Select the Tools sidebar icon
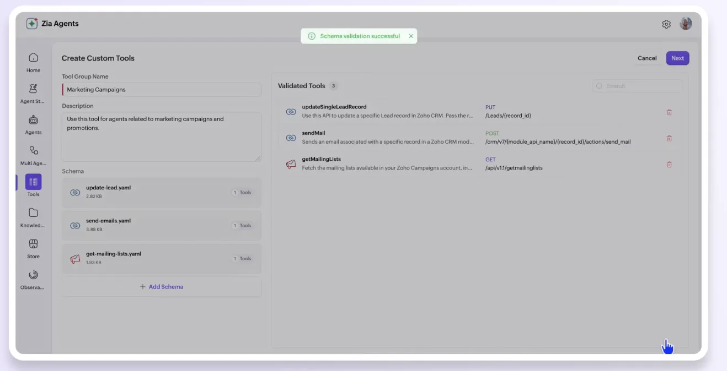The height and width of the screenshot is (371, 727). coord(33,182)
